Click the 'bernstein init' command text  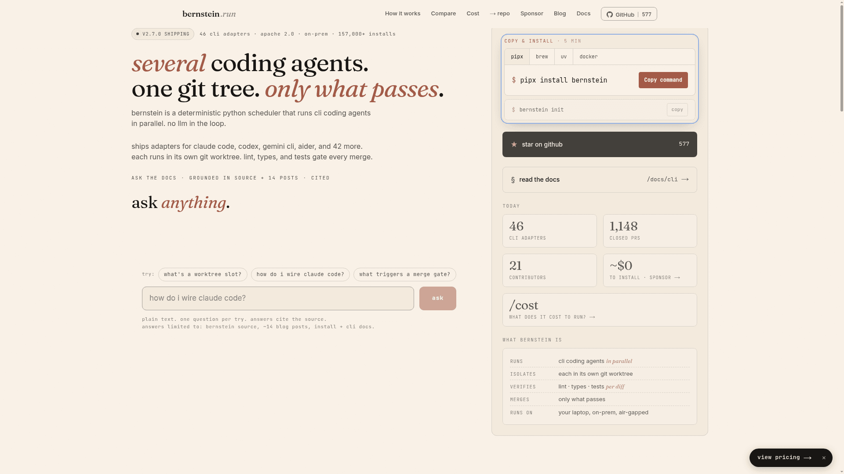[542, 110]
